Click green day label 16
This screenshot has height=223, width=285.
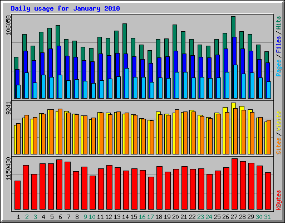pyautogui.click(x=142, y=217)
